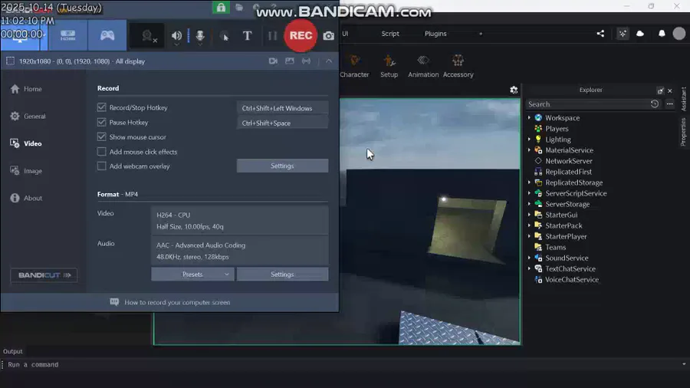
Task: Open the Bandicam output folder icon
Action: 239,8
